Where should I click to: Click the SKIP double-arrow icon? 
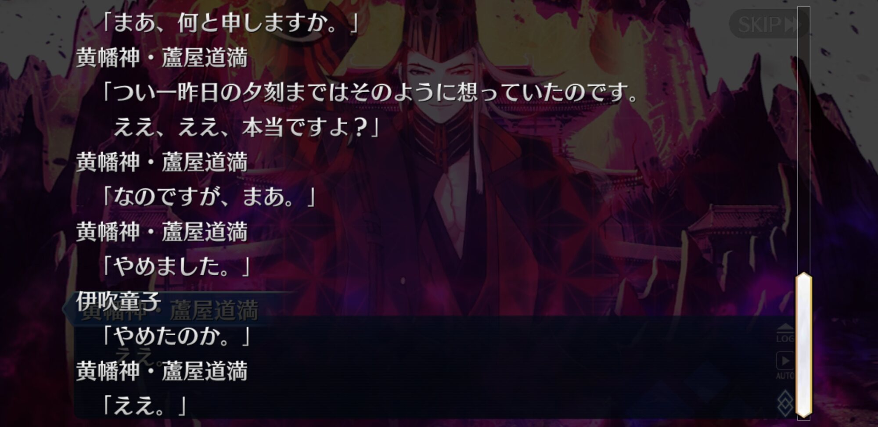[793, 24]
